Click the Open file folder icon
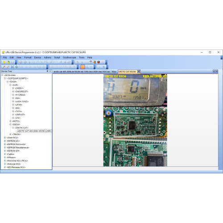The image size is (223, 223). [8, 62]
